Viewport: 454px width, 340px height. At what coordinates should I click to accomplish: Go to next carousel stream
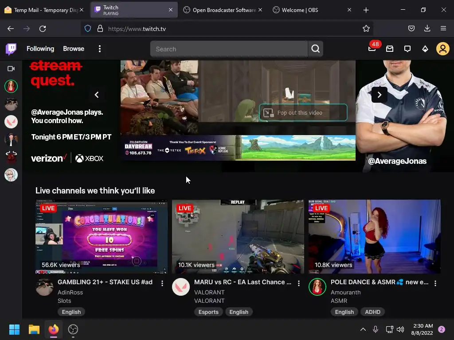[x=380, y=95]
